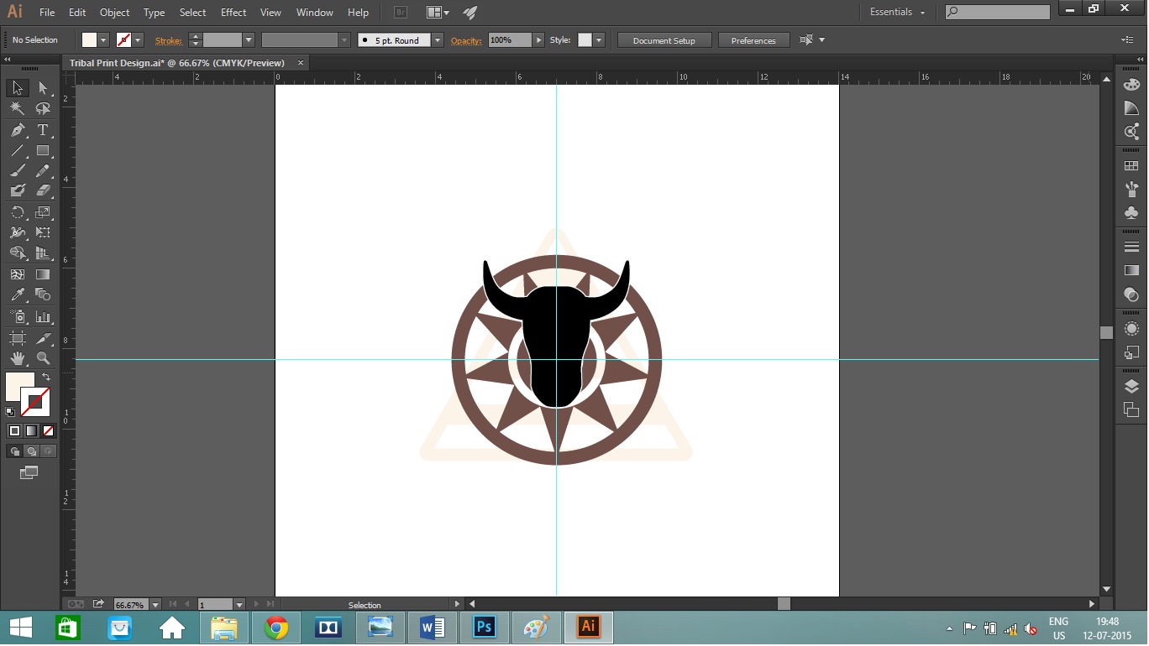
Task: Select the Rectangle tool
Action: click(x=43, y=151)
